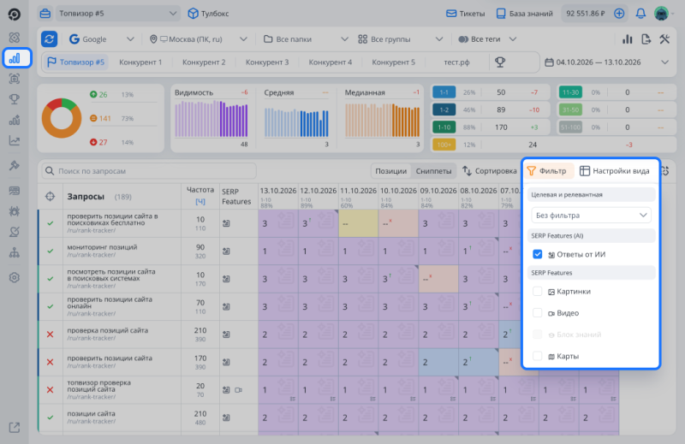
Task: Toggle the red cross for проверка позиций сайта
Action: tap(51, 334)
